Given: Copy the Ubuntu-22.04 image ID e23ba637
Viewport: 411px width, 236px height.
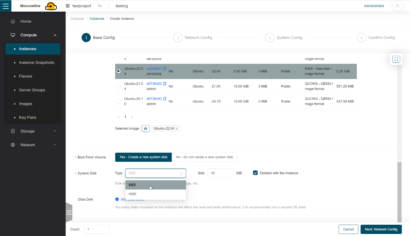Looking at the screenshot, I should pos(165,69).
